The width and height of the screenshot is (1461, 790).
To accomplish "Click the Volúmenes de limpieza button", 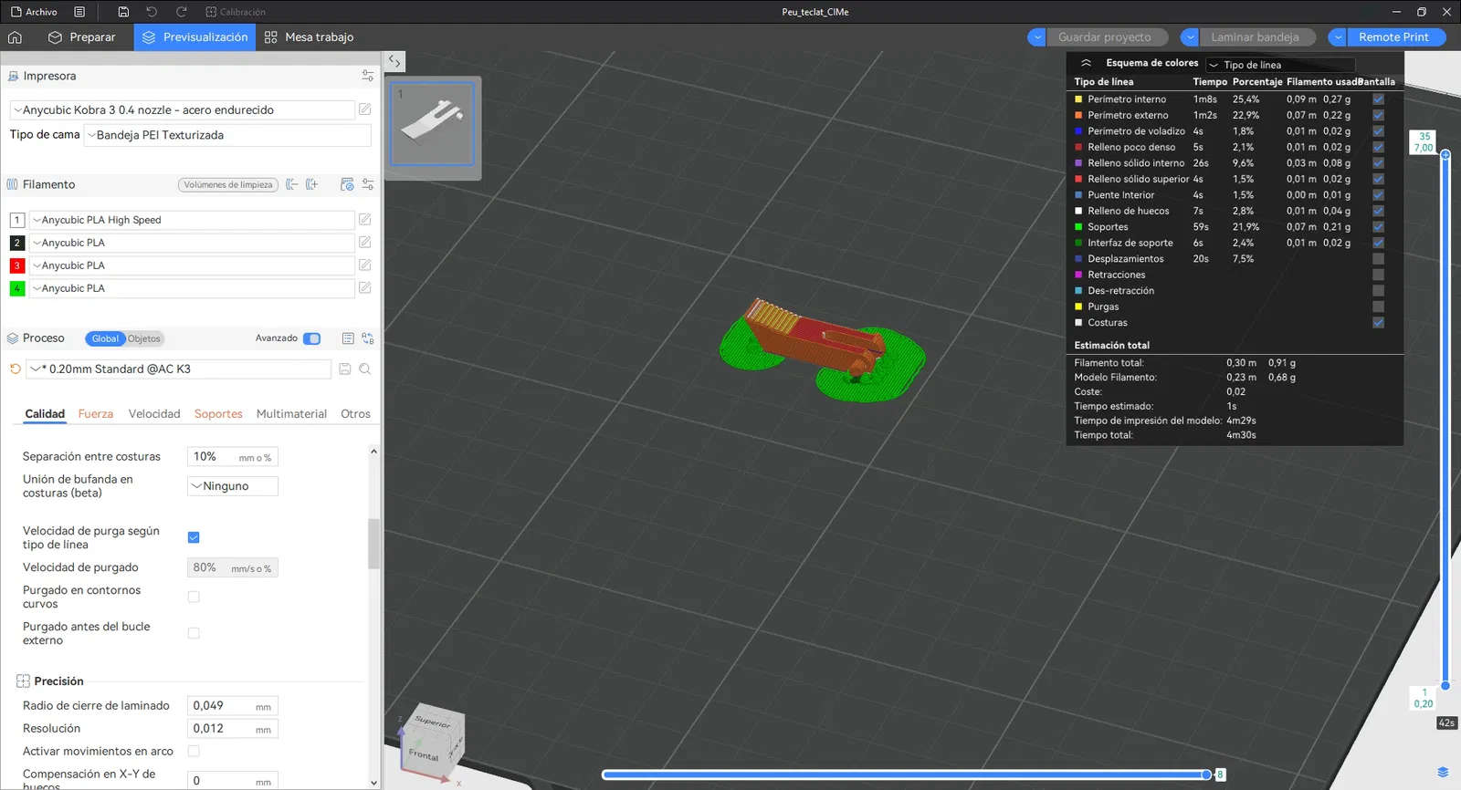I will pos(228,184).
